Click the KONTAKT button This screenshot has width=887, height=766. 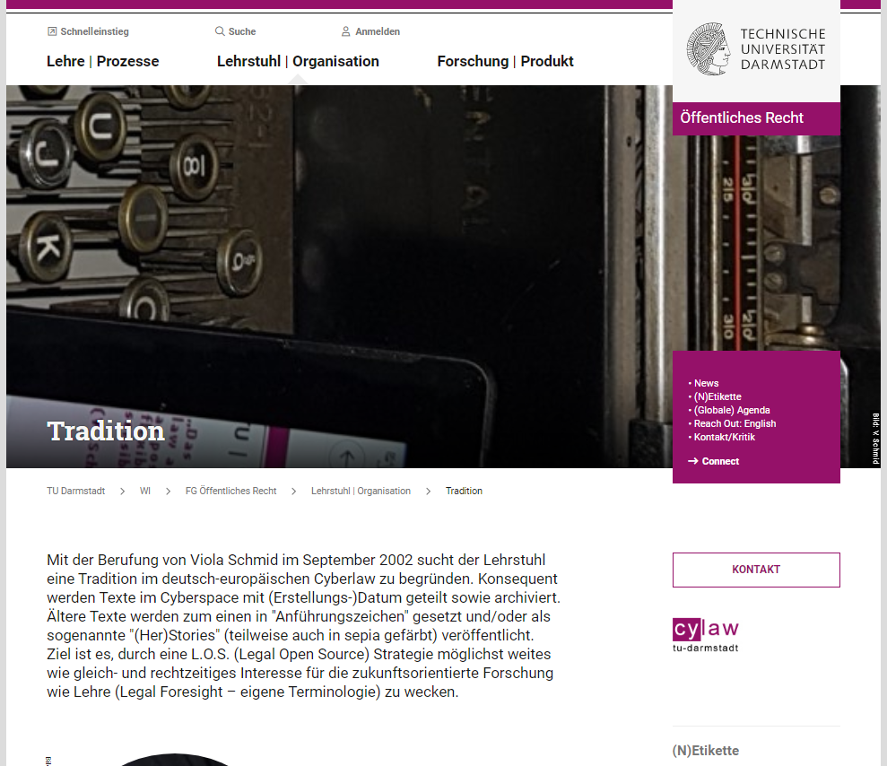click(756, 570)
